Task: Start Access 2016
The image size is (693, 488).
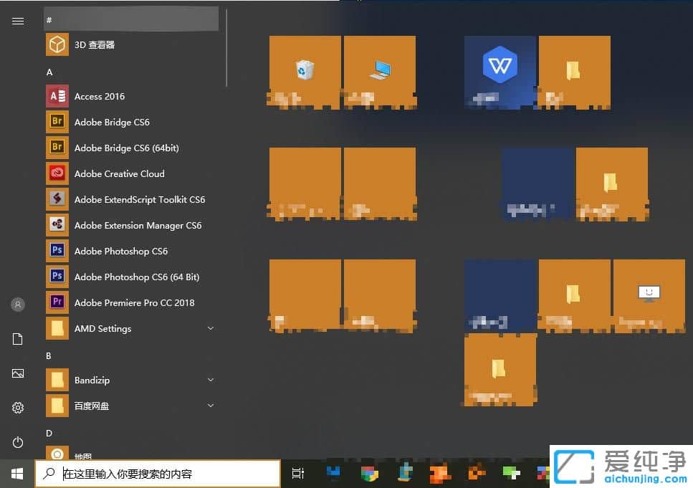Action: 100,96
